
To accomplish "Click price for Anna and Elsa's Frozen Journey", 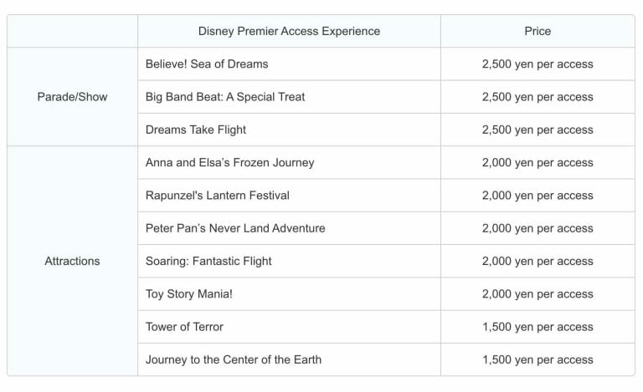I will pyautogui.click(x=538, y=162).
